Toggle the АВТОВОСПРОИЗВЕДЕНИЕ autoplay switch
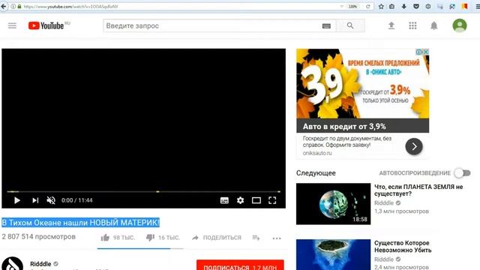The image size is (480, 270). (462, 173)
